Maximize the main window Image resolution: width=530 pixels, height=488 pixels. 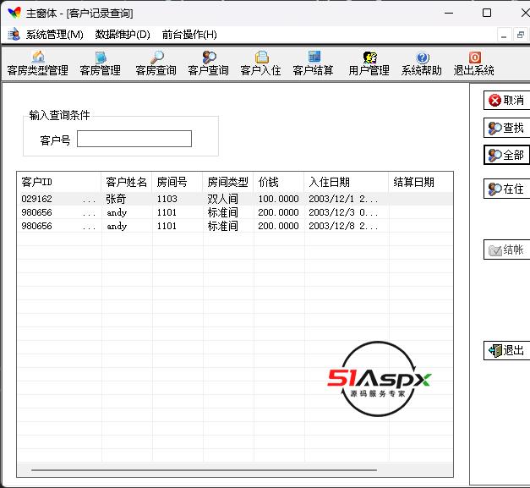[487, 13]
